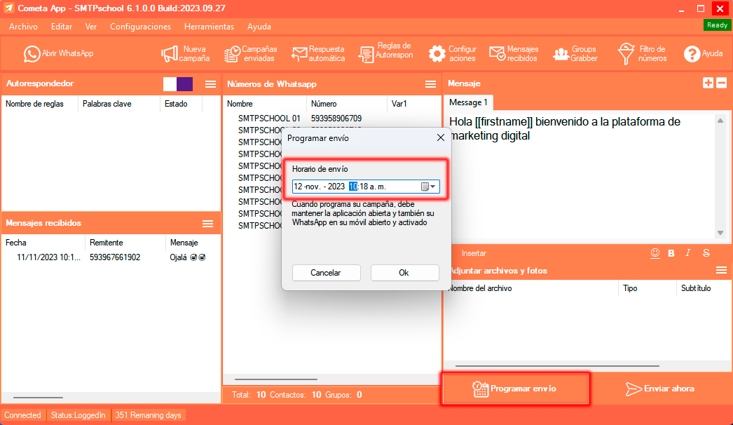
Task: Click 351 Remaning days status entry
Action: [148, 415]
